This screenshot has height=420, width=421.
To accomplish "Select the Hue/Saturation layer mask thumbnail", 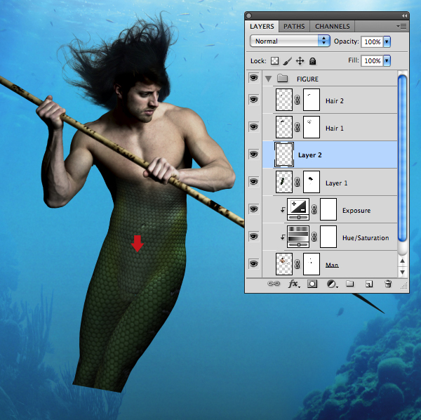I will 328,237.
